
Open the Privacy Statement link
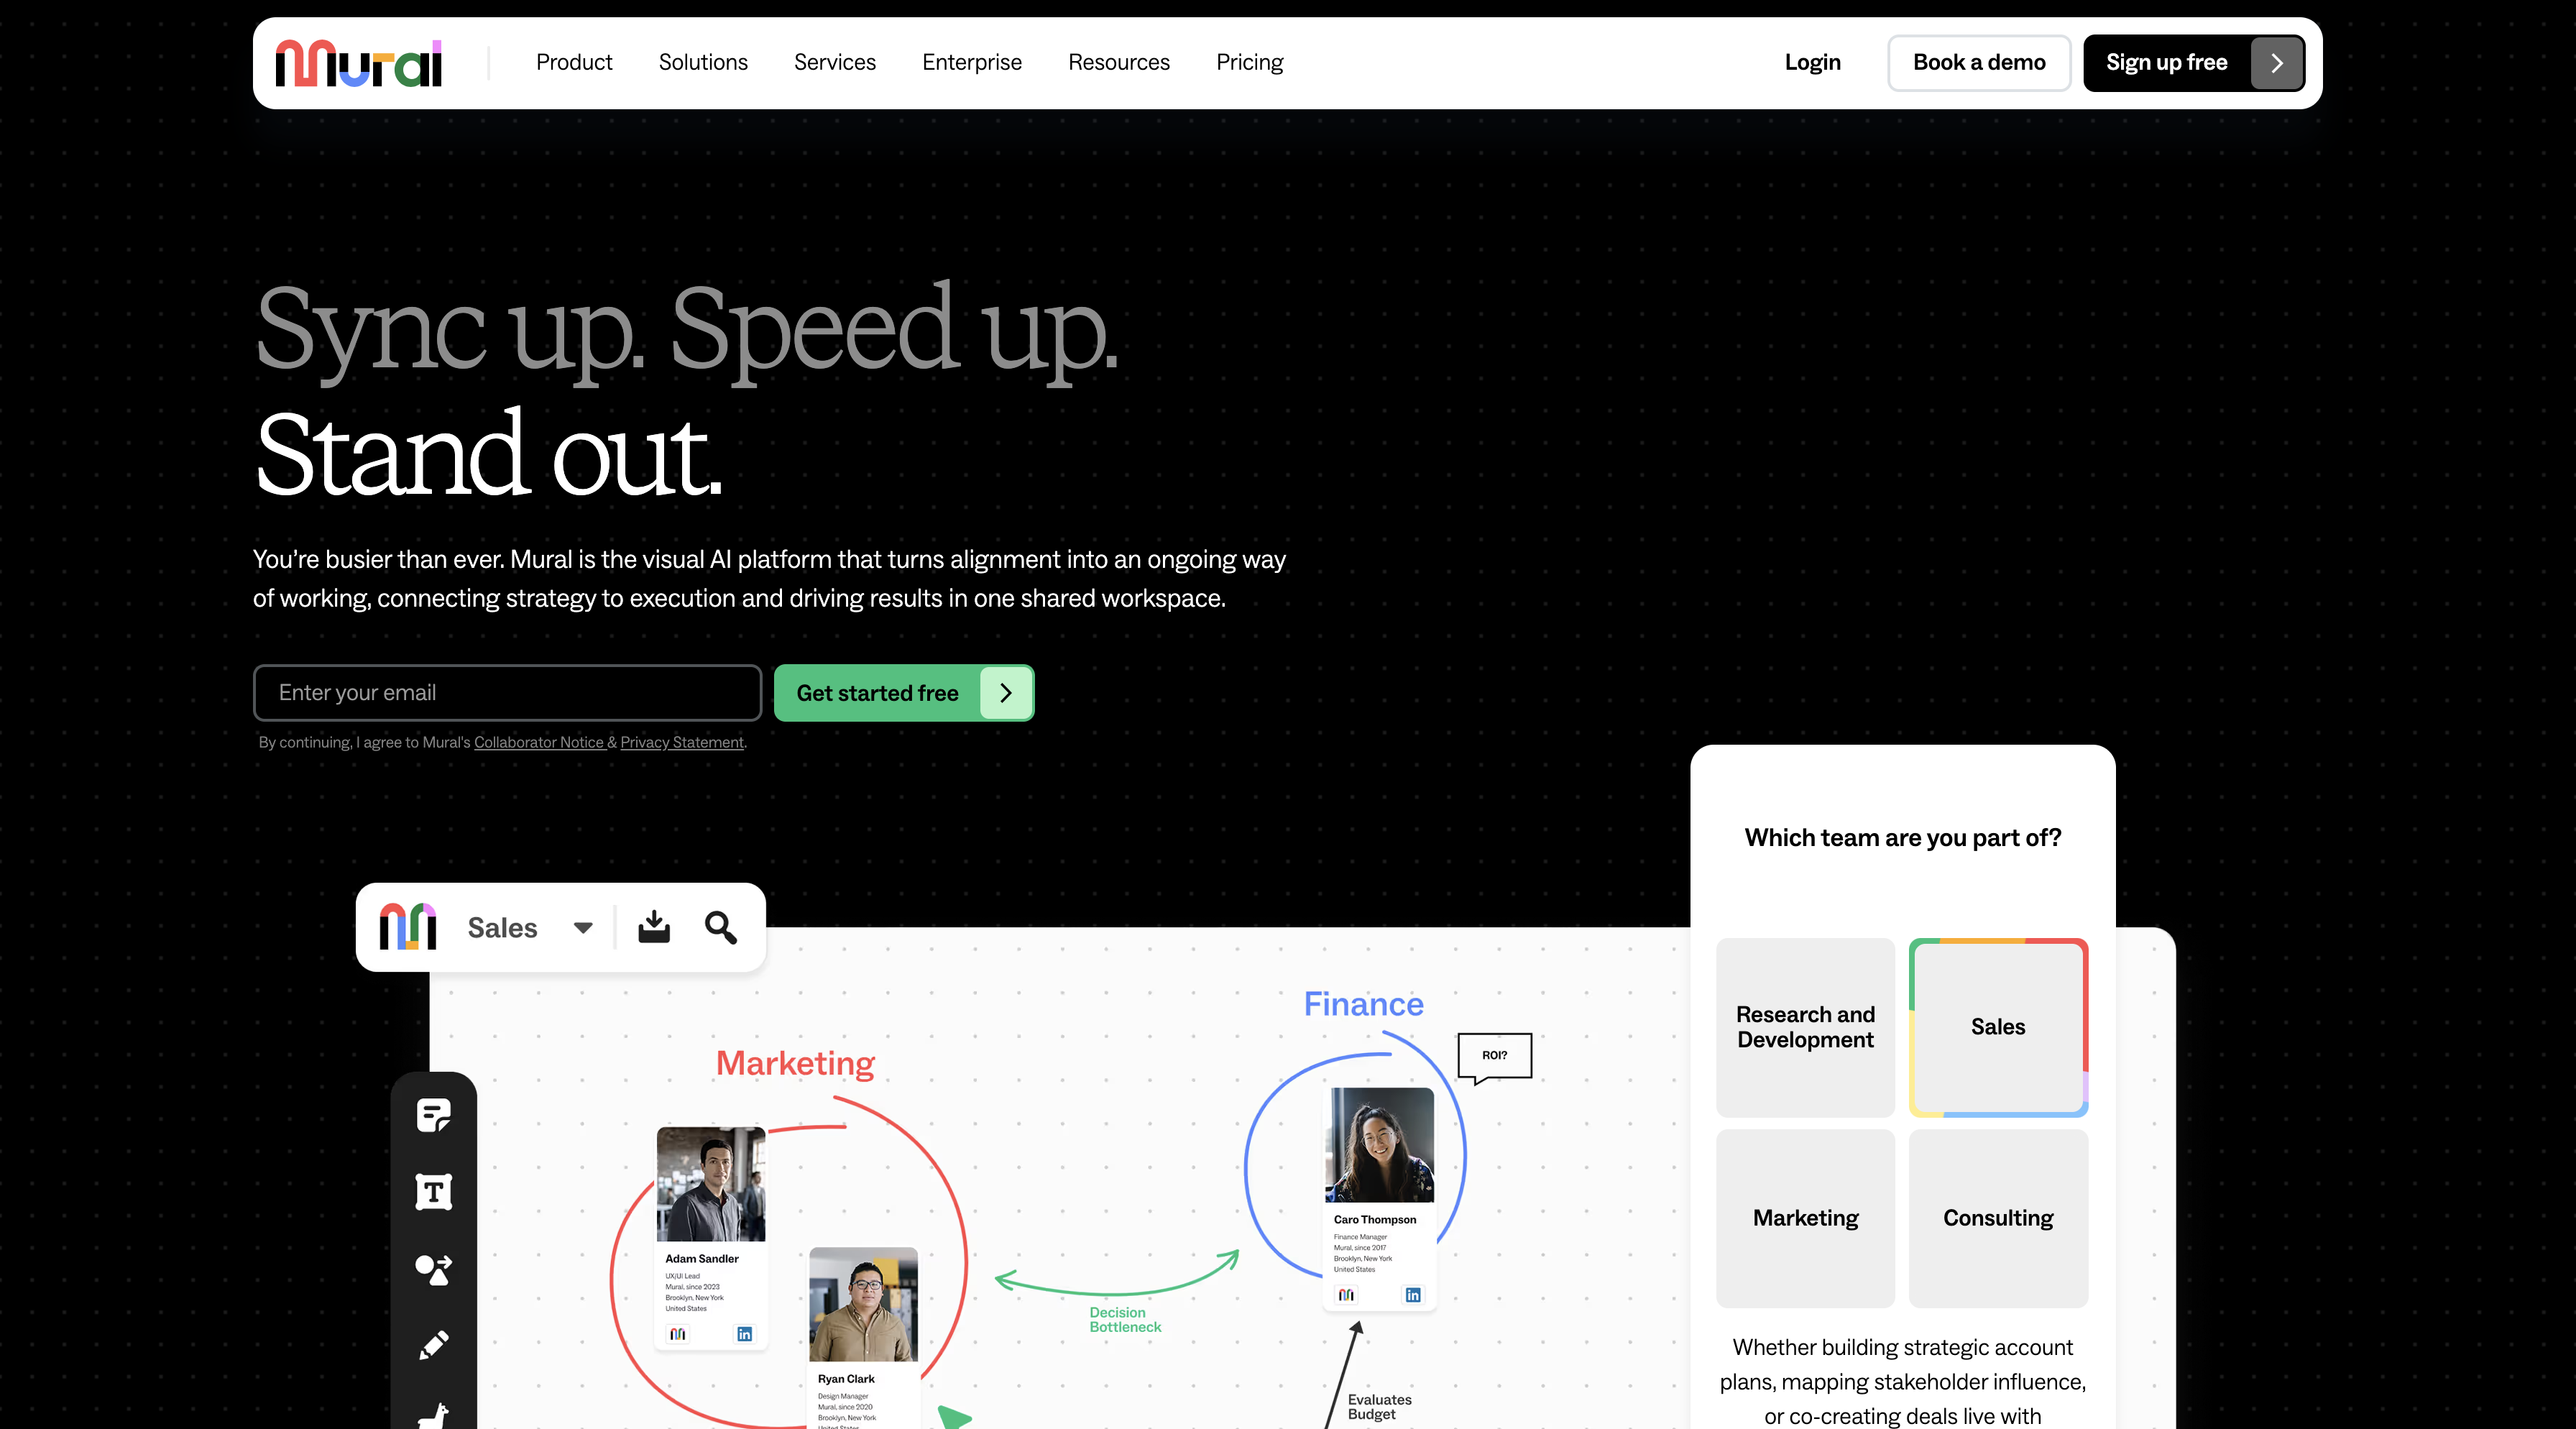click(x=681, y=742)
